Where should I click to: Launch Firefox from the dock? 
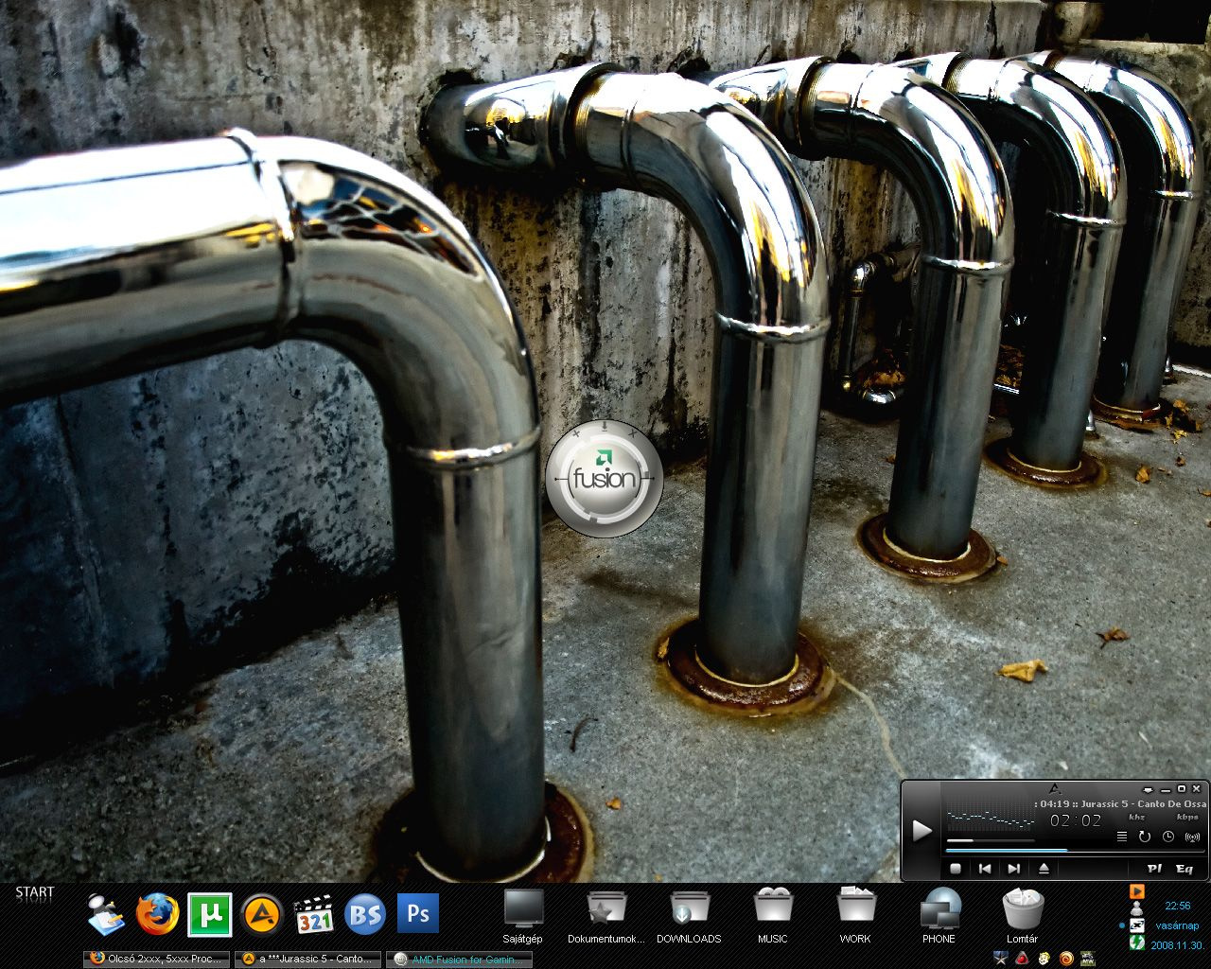157,914
